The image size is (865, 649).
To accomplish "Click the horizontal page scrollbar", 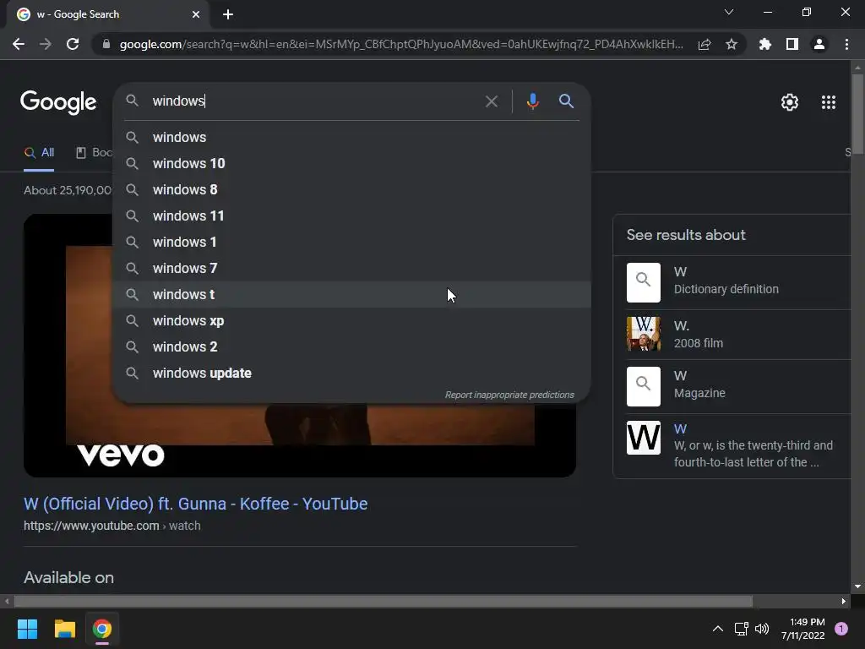I will pyautogui.click(x=384, y=601).
